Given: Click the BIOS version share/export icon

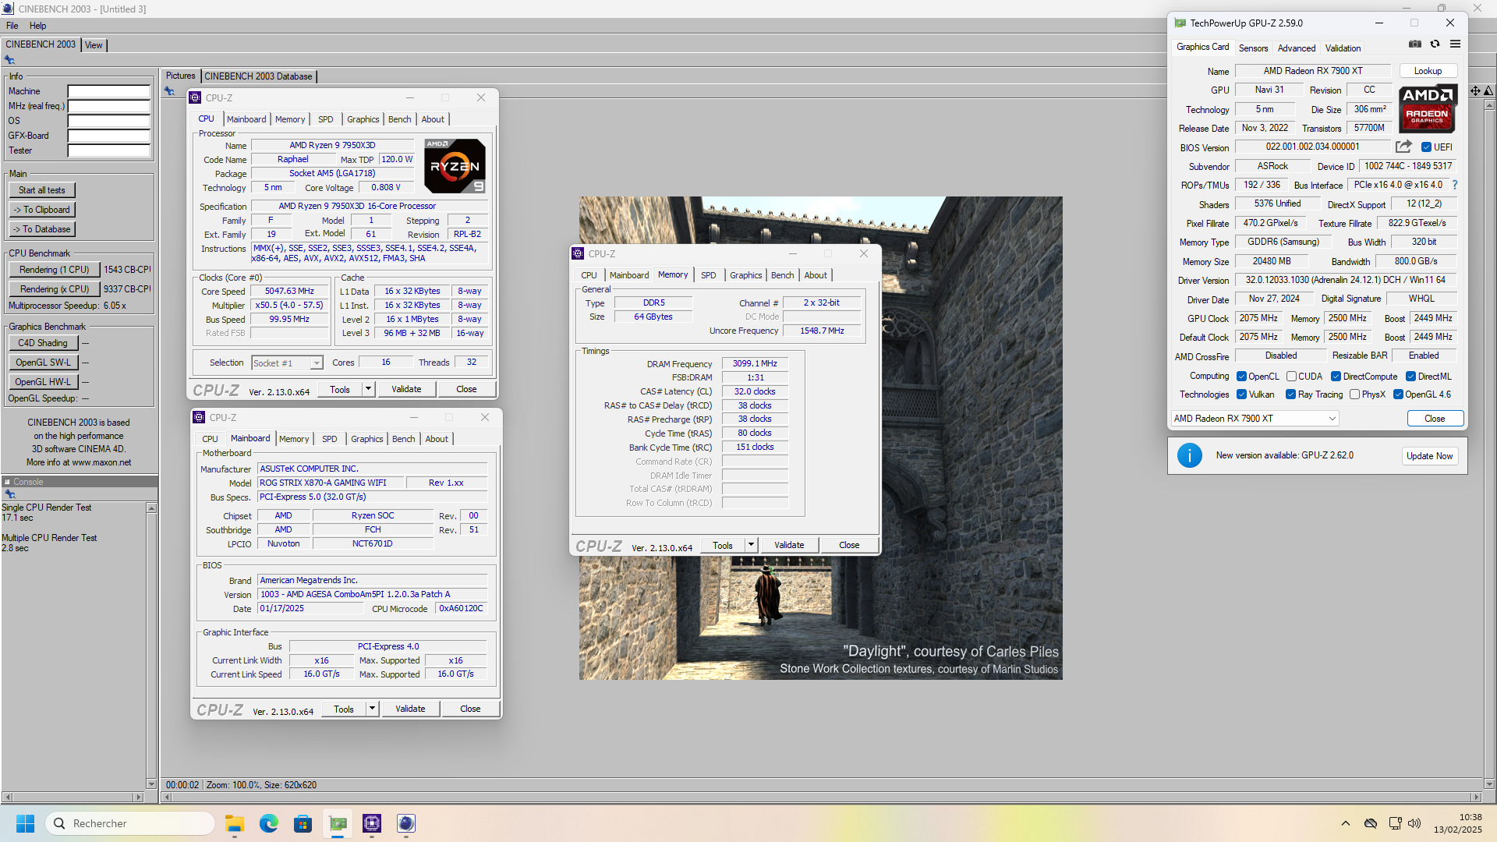Looking at the screenshot, I should pos(1403,147).
